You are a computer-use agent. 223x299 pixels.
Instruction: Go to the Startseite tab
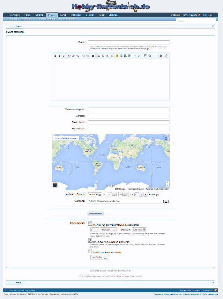point(14,15)
